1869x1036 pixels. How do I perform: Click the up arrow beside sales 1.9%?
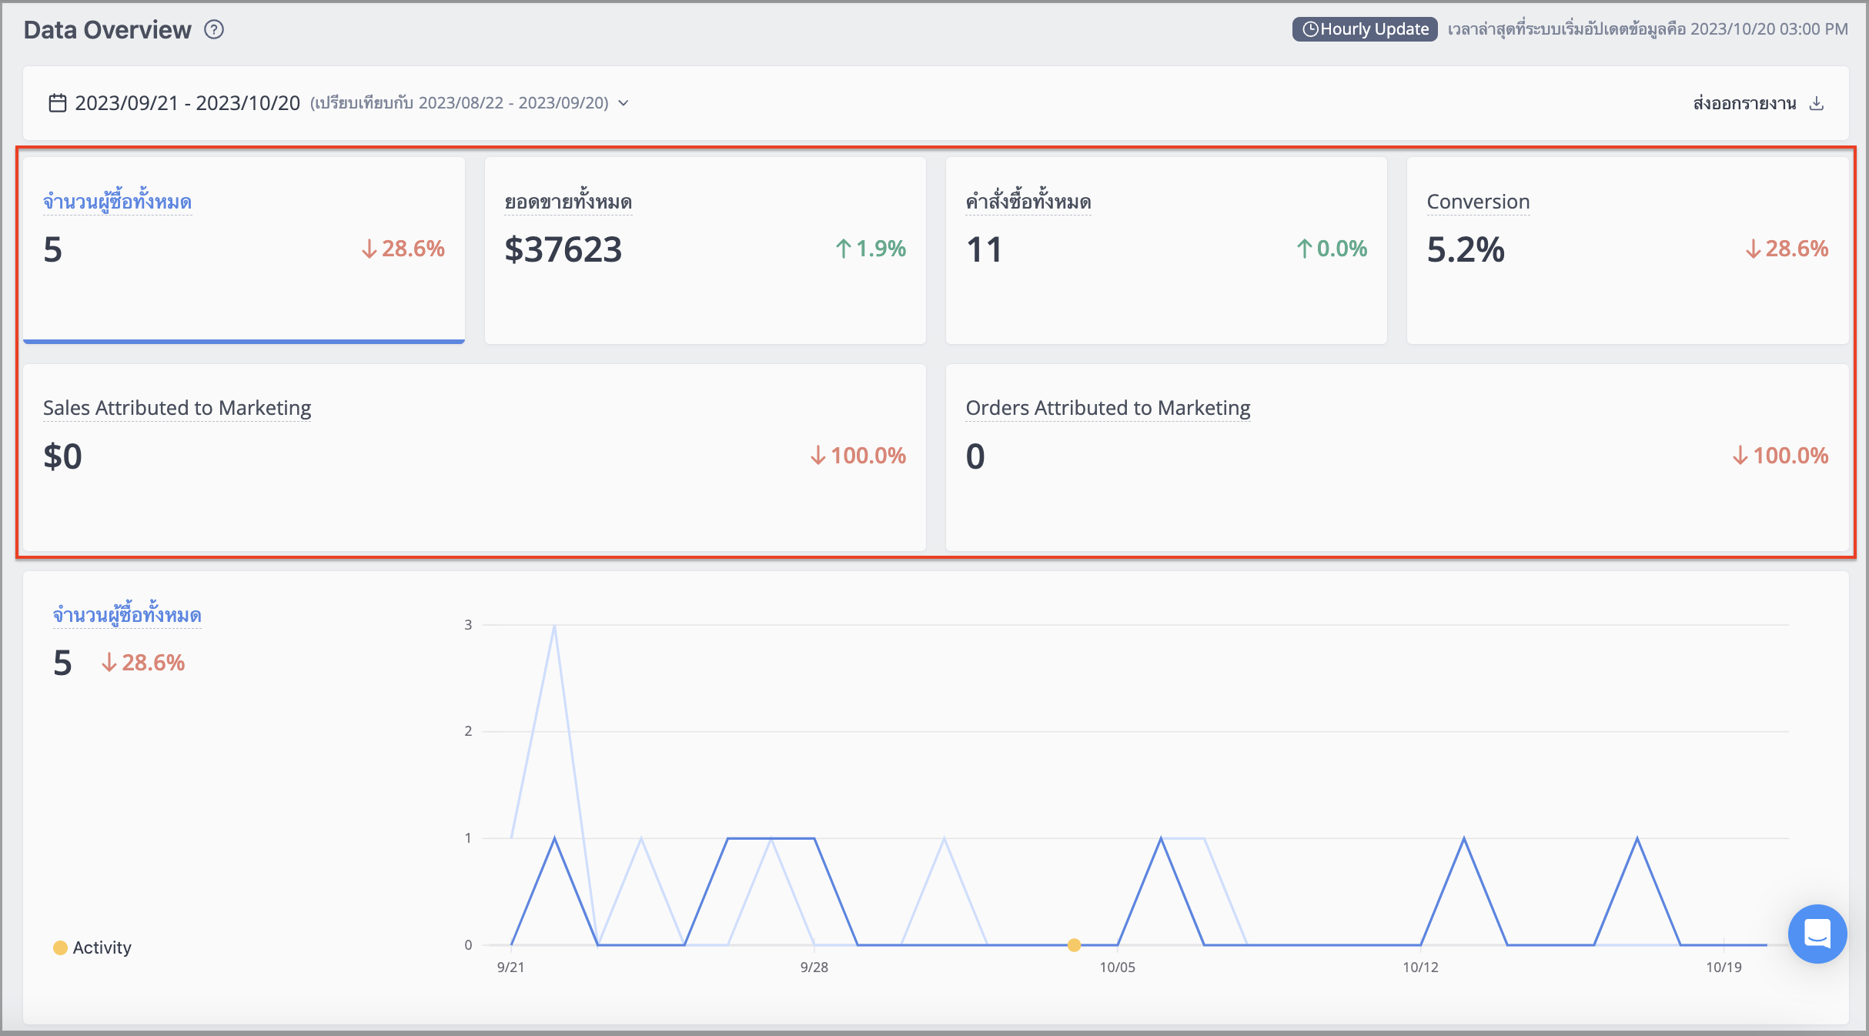[844, 249]
